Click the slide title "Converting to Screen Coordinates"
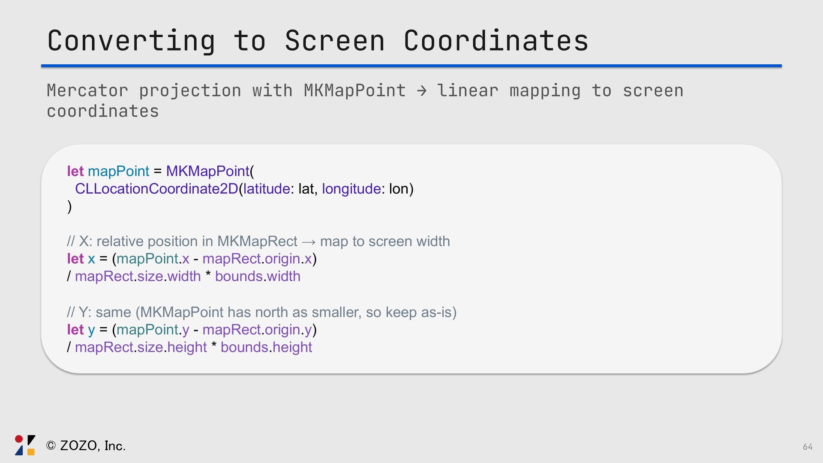The width and height of the screenshot is (823, 463). [318, 41]
